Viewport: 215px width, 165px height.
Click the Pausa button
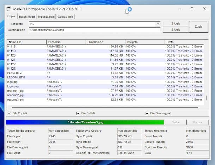click(198, 122)
